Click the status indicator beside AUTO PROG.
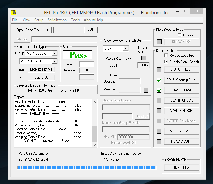The image size is (213, 184). (x=159, y=70)
